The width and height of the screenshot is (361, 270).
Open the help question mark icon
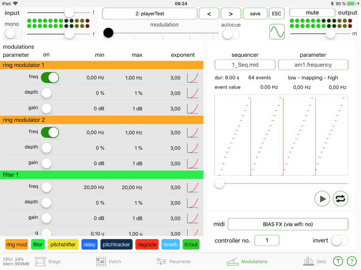(x=352, y=261)
